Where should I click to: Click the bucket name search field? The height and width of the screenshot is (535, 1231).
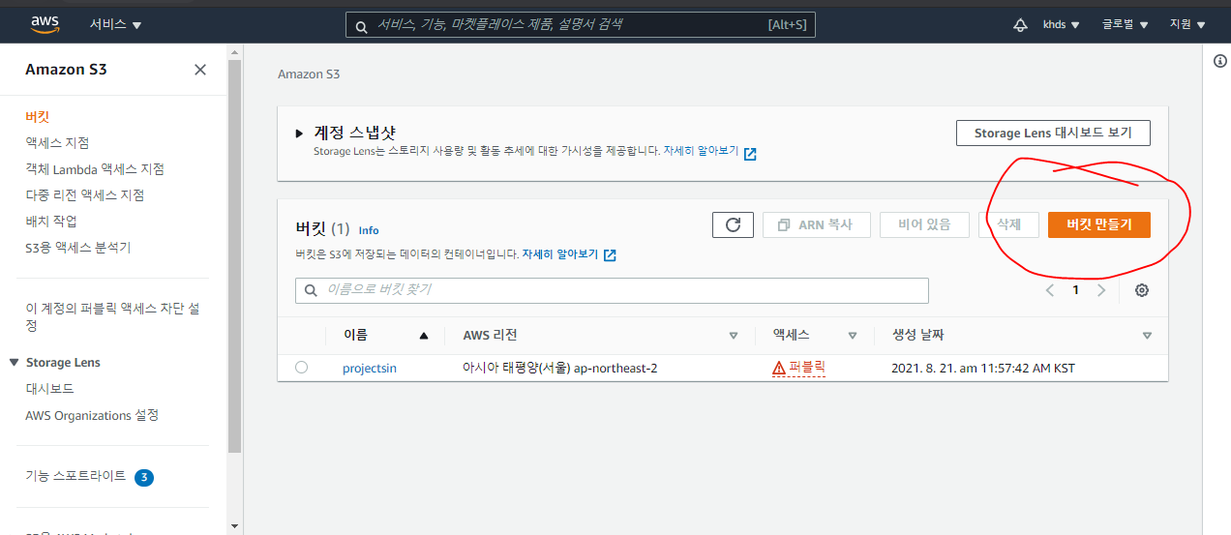tap(612, 290)
